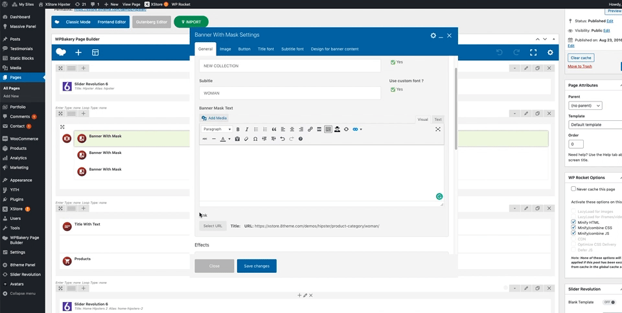Switch to the Button tab
This screenshot has width=622, height=313.
coord(244,49)
